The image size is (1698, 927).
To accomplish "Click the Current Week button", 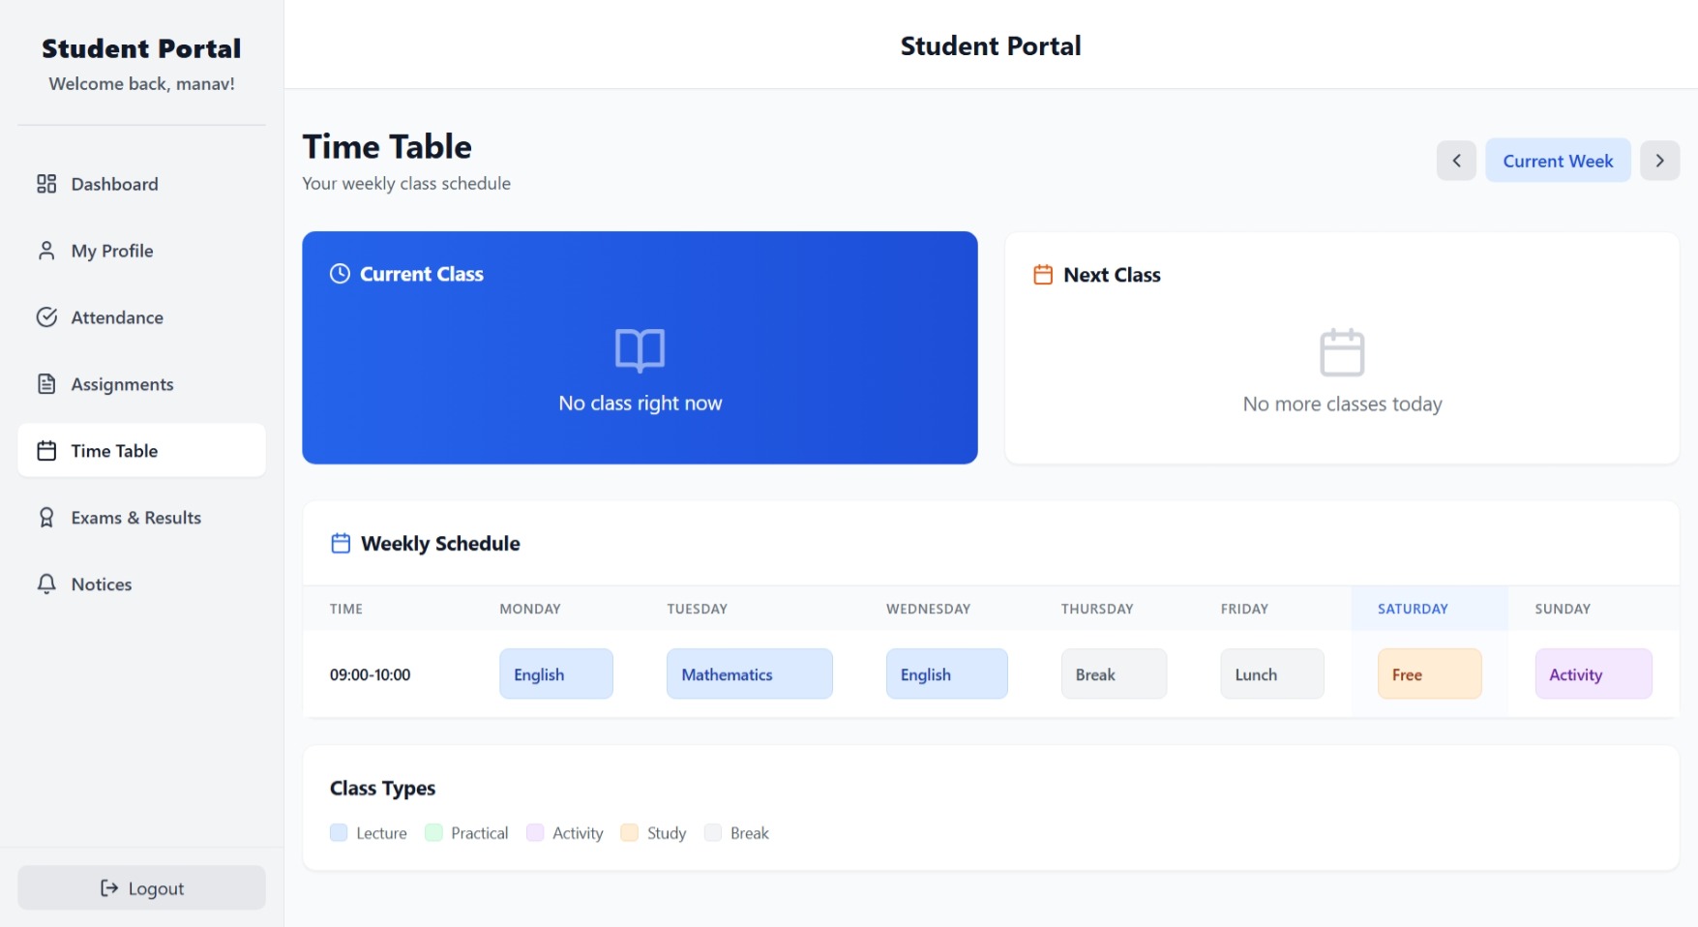I will point(1558,160).
